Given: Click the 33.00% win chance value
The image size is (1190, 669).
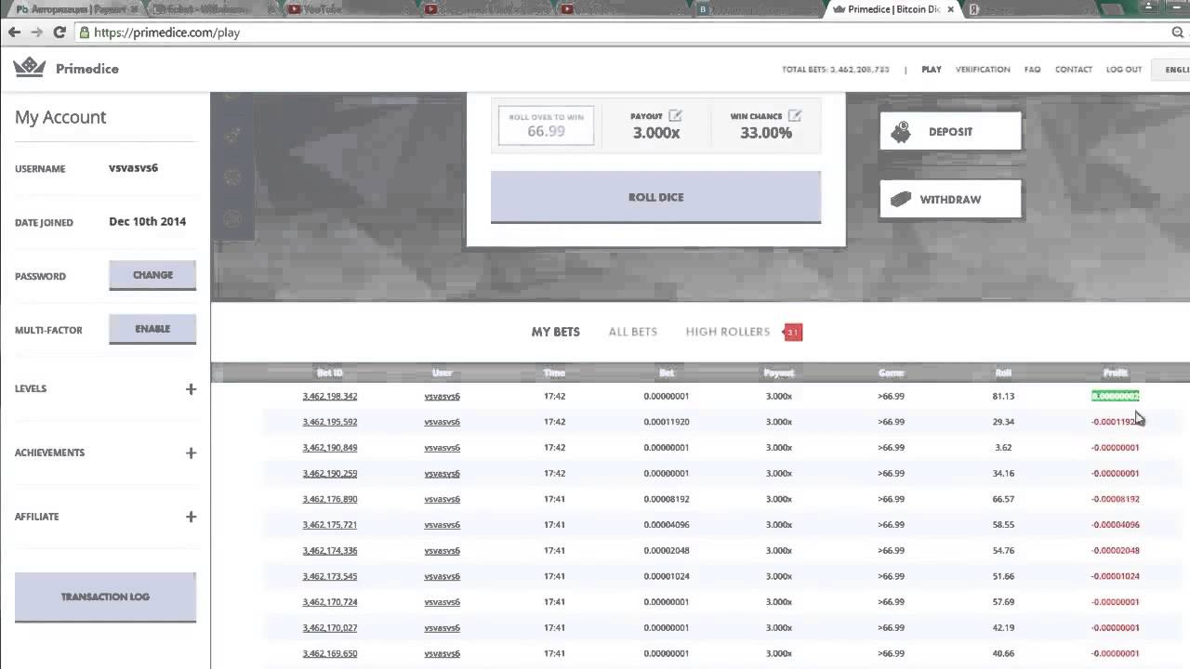Looking at the screenshot, I should click(x=766, y=133).
